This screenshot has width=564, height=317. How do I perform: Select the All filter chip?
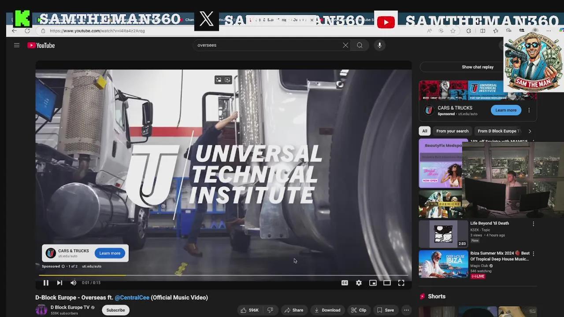(x=424, y=131)
